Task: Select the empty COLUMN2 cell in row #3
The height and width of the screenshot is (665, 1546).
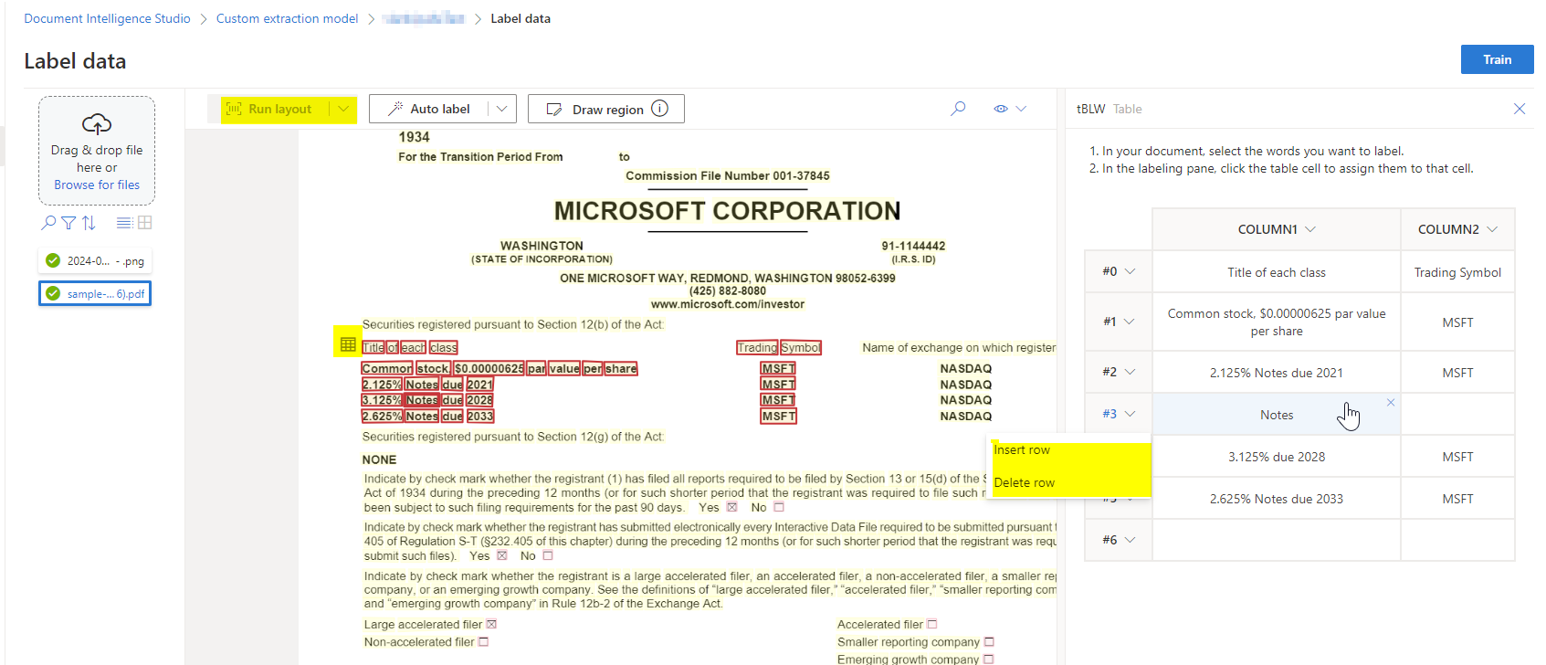Action: click(x=1457, y=415)
